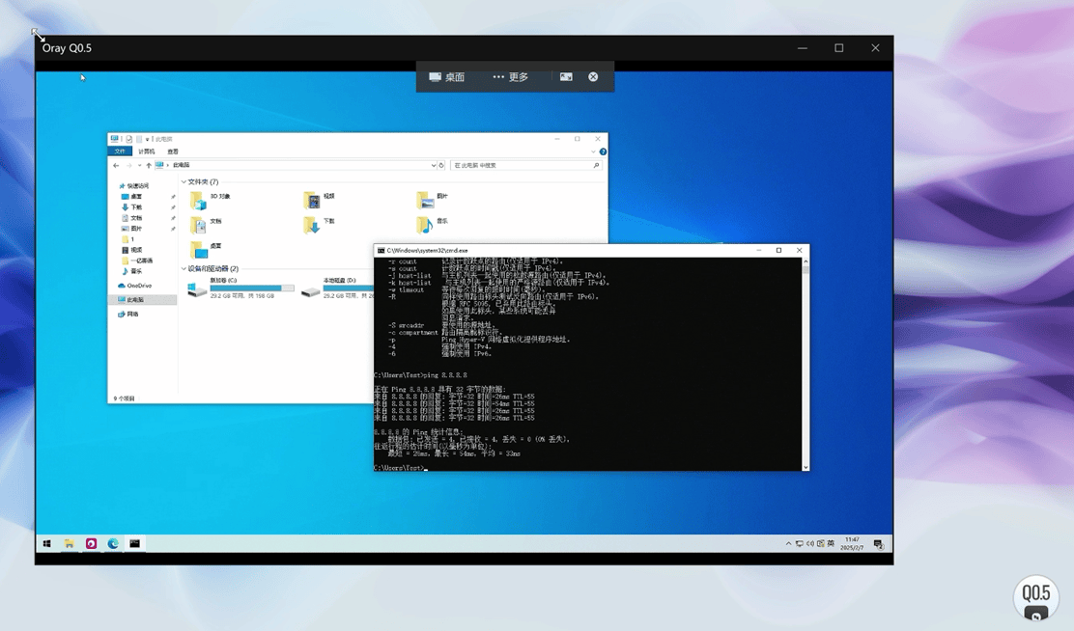
Task: Click the 英 input language indicator
Action: point(831,543)
